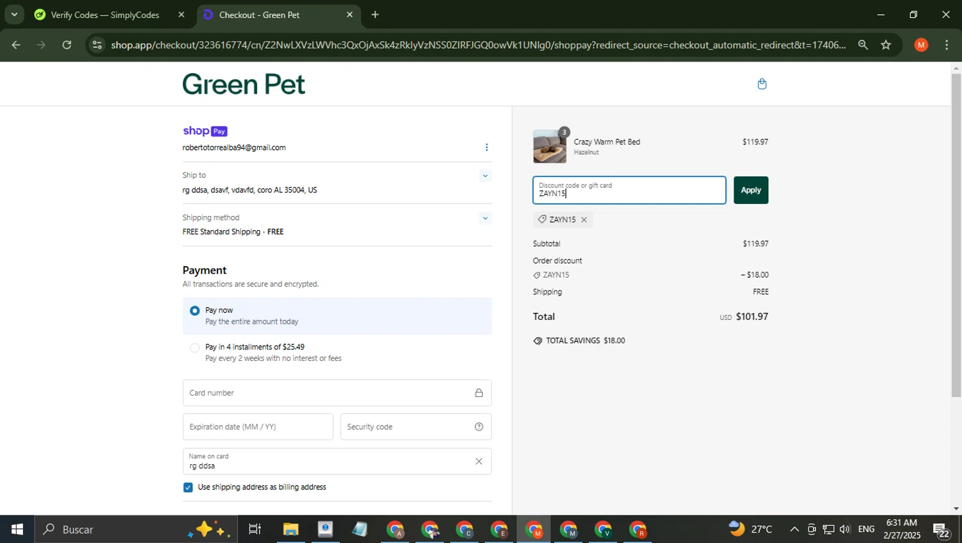Click the Green Pet store logo
The width and height of the screenshot is (962, 543).
coord(244,84)
